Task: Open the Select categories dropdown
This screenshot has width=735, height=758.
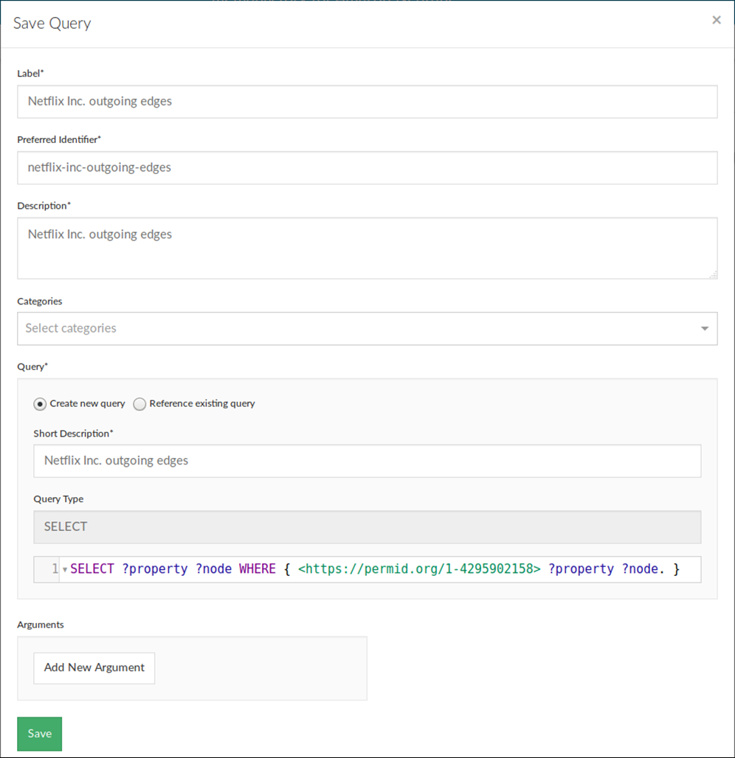Action: (367, 329)
